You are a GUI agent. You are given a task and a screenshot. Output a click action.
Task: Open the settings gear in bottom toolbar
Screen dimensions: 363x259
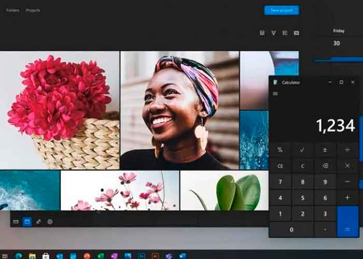tap(50, 222)
